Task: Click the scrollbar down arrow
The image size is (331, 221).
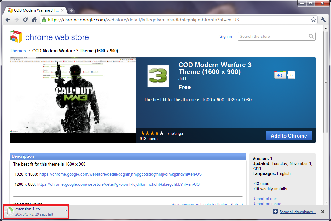Action: click(326, 202)
